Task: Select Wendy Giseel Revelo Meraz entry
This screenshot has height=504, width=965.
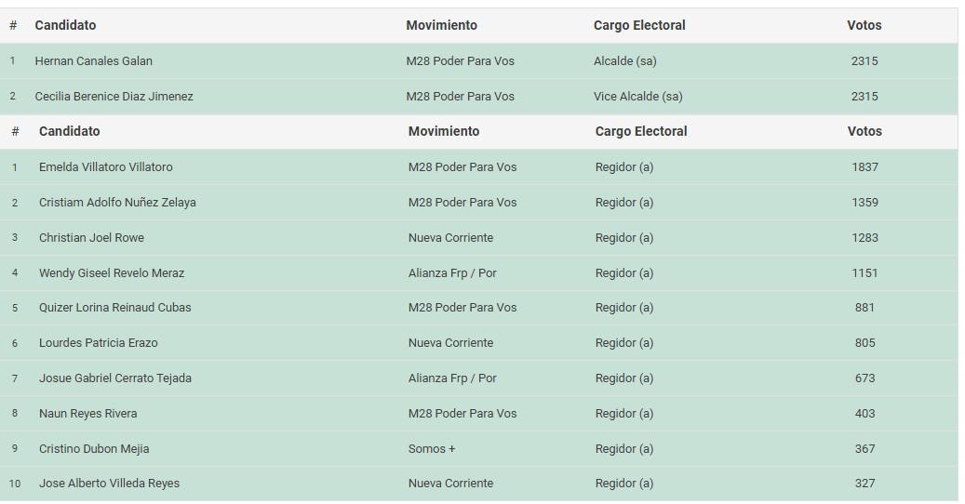Action: coord(112,273)
